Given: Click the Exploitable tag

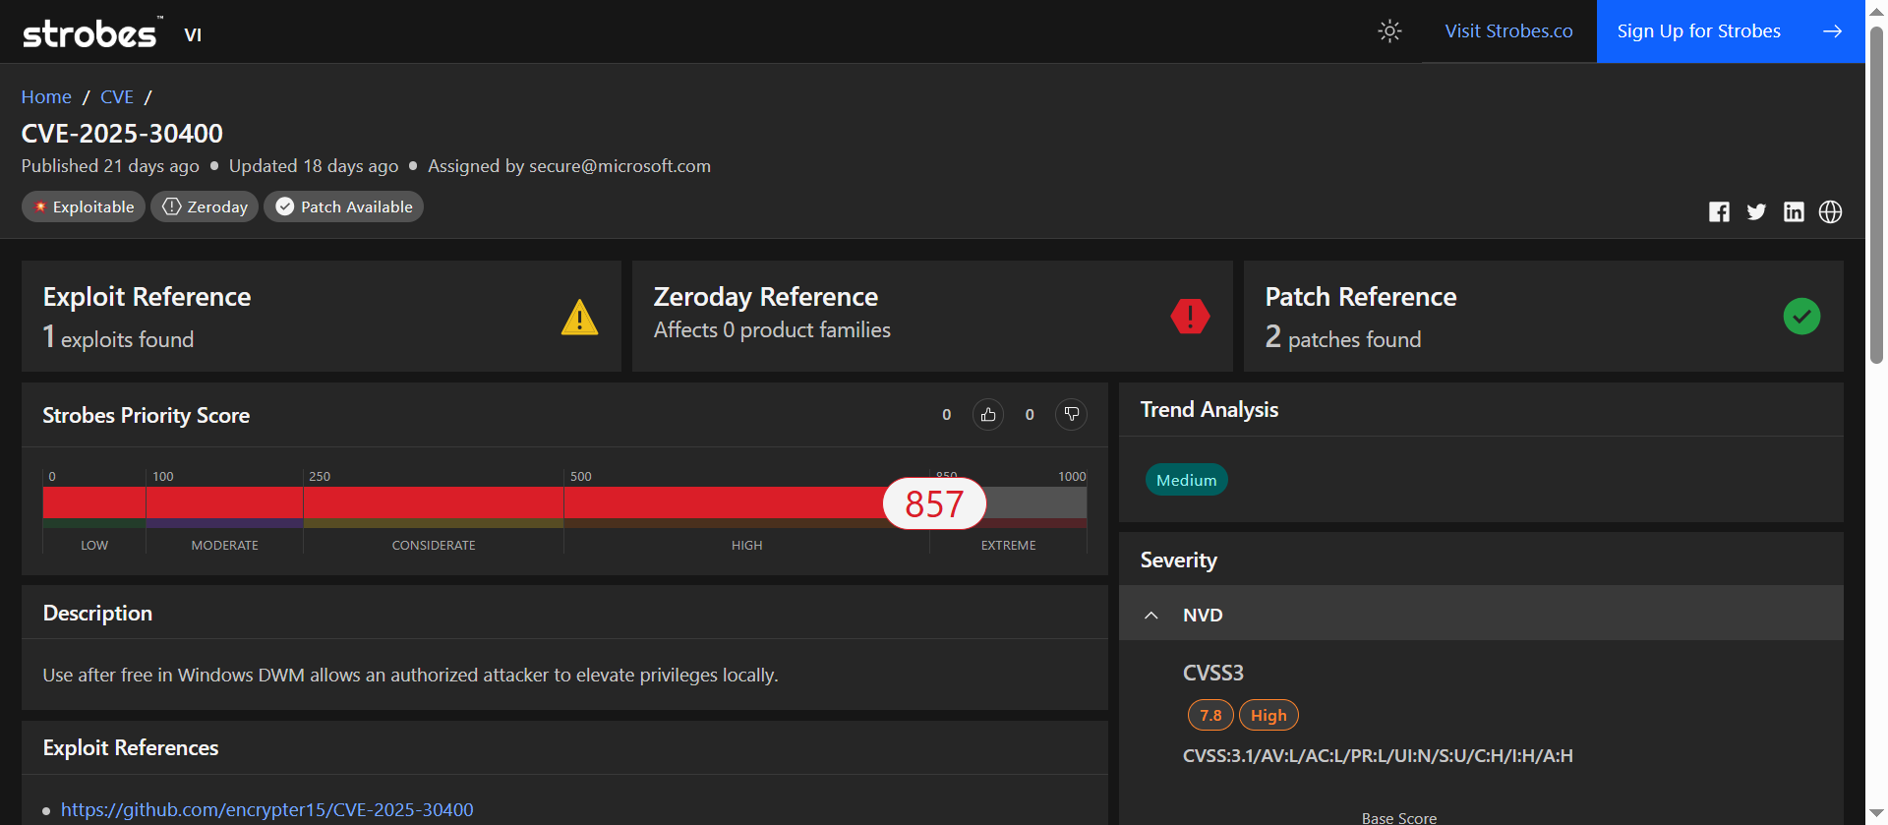Looking at the screenshot, I should pos(84,206).
